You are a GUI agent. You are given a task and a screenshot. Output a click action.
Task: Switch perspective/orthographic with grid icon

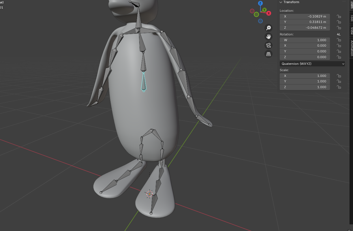pyautogui.click(x=268, y=54)
